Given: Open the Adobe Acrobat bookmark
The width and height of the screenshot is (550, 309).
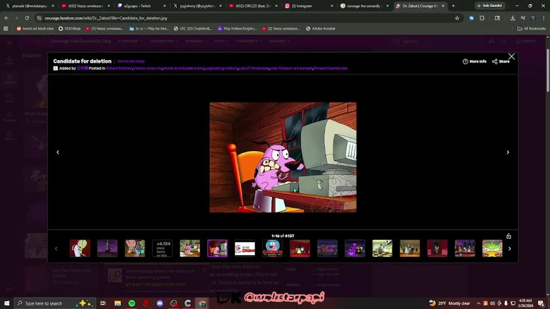Looking at the screenshot, I should click(x=321, y=28).
